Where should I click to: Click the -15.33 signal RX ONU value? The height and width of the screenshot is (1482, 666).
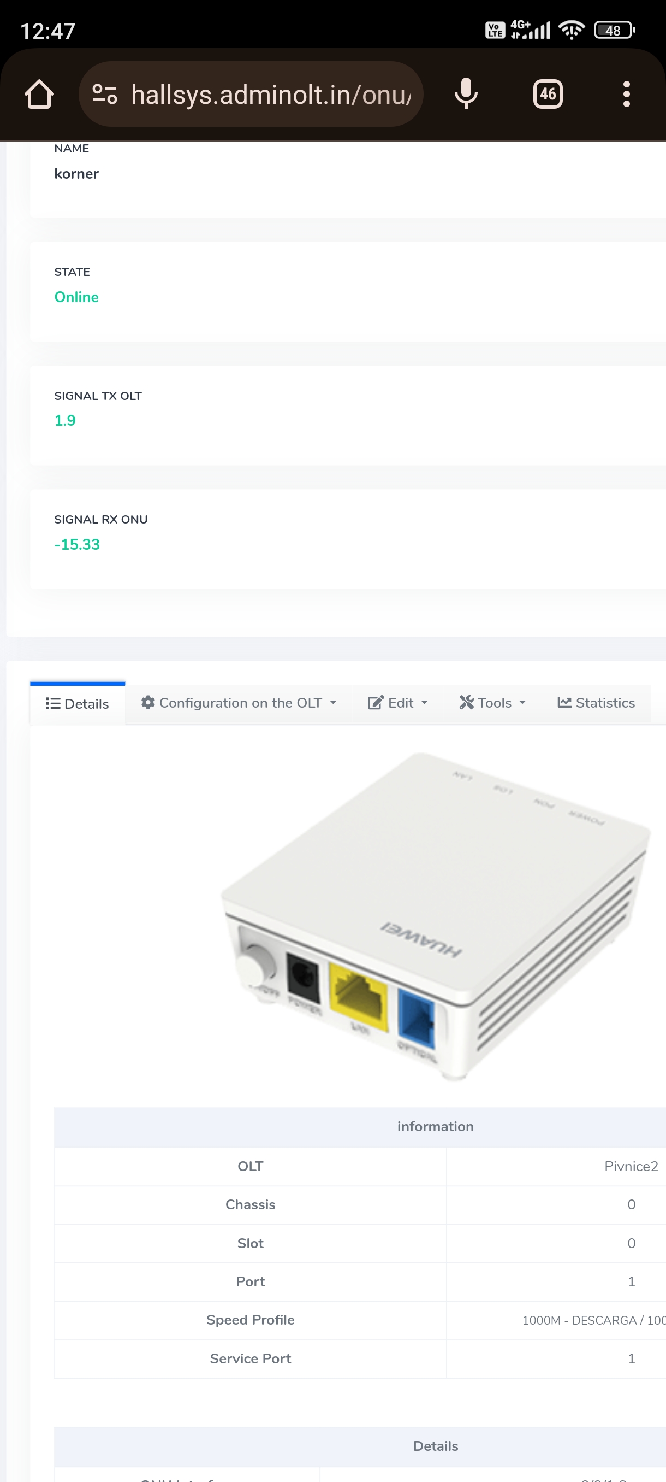coord(77,544)
